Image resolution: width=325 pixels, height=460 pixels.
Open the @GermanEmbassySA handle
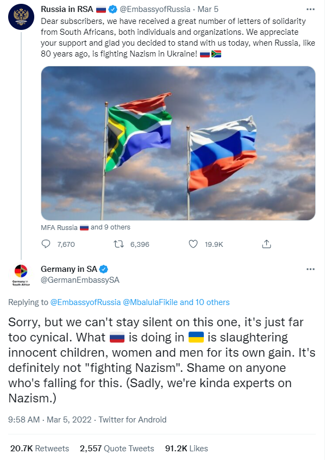tap(80, 280)
